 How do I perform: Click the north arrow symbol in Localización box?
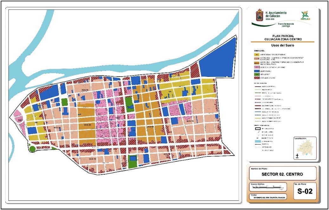(x=297, y=156)
